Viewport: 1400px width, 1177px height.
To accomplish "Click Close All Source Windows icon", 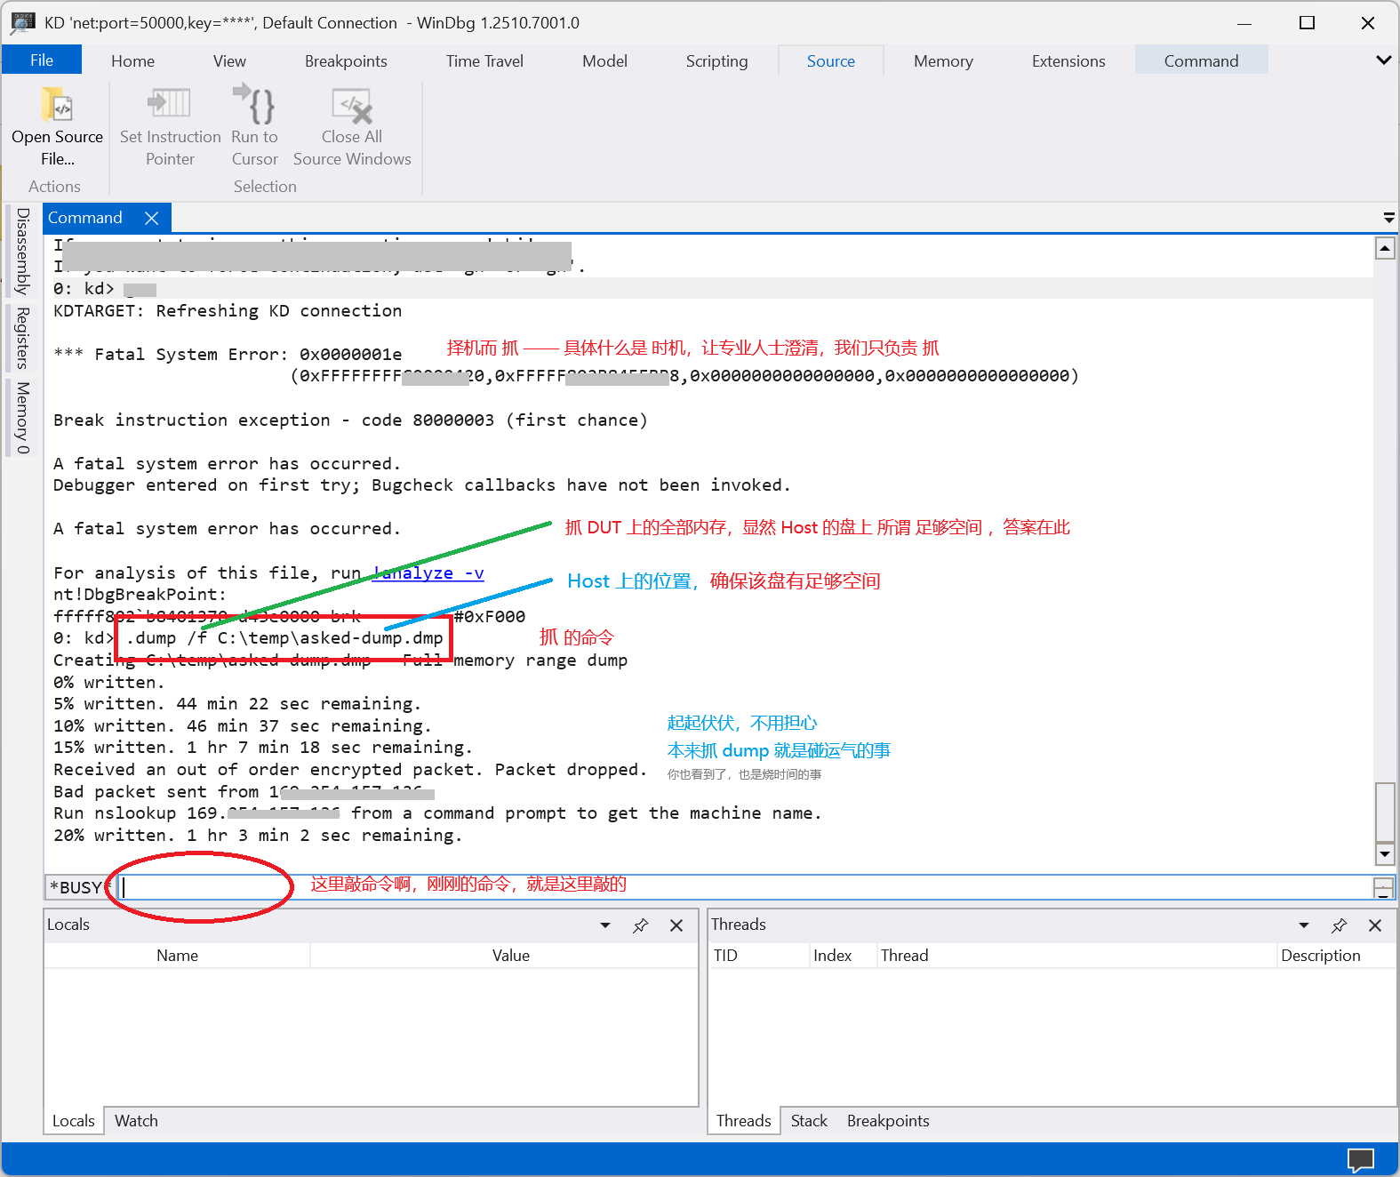I will 352,105.
